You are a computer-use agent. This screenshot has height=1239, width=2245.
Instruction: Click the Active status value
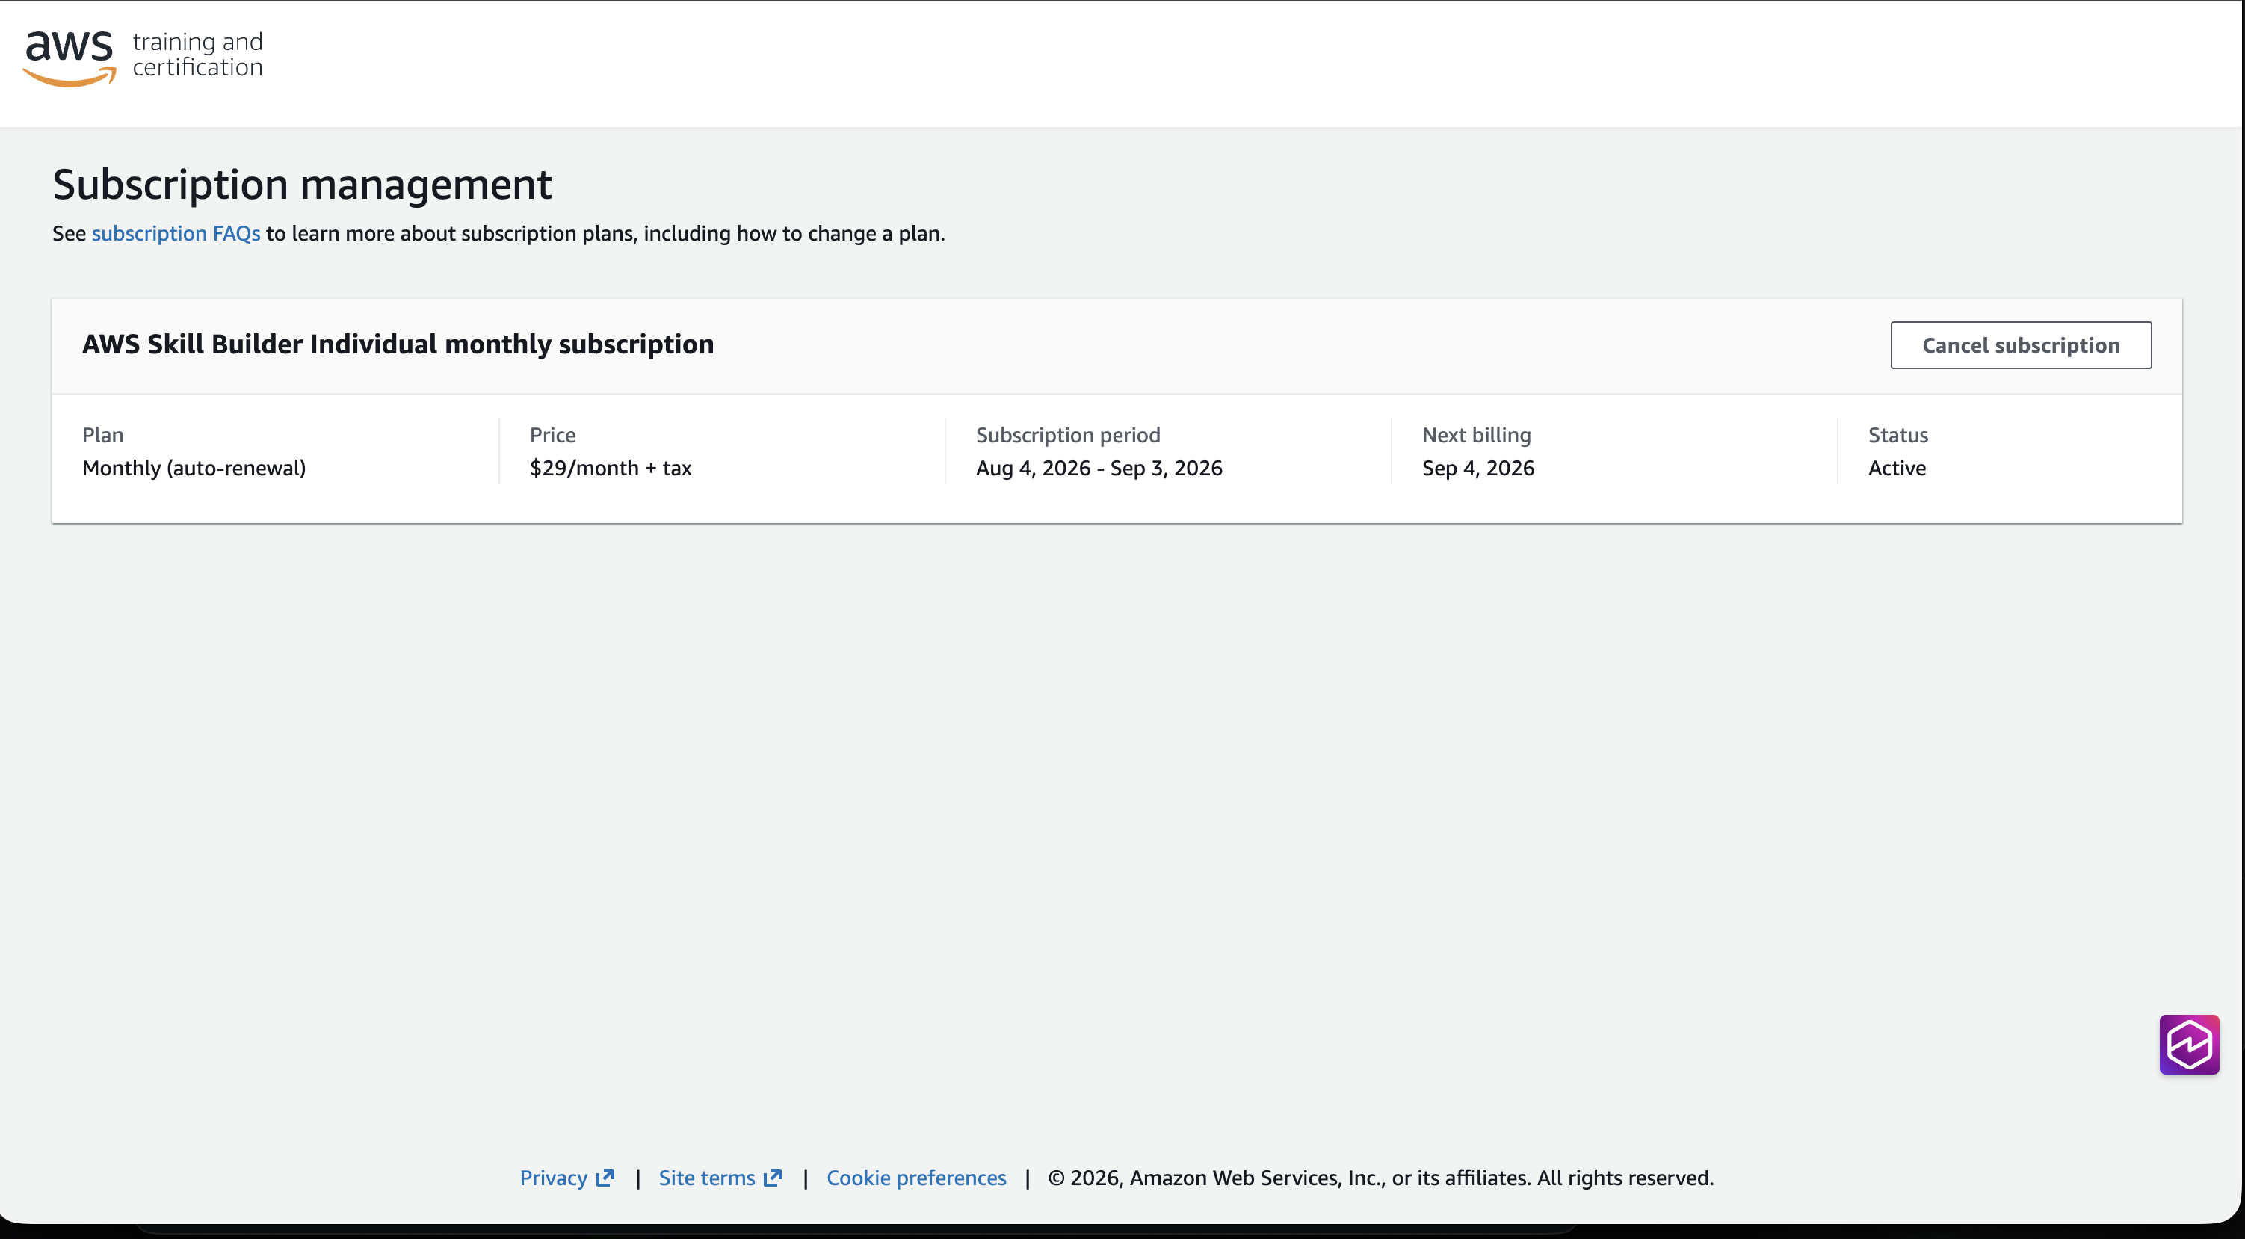[x=1897, y=468]
